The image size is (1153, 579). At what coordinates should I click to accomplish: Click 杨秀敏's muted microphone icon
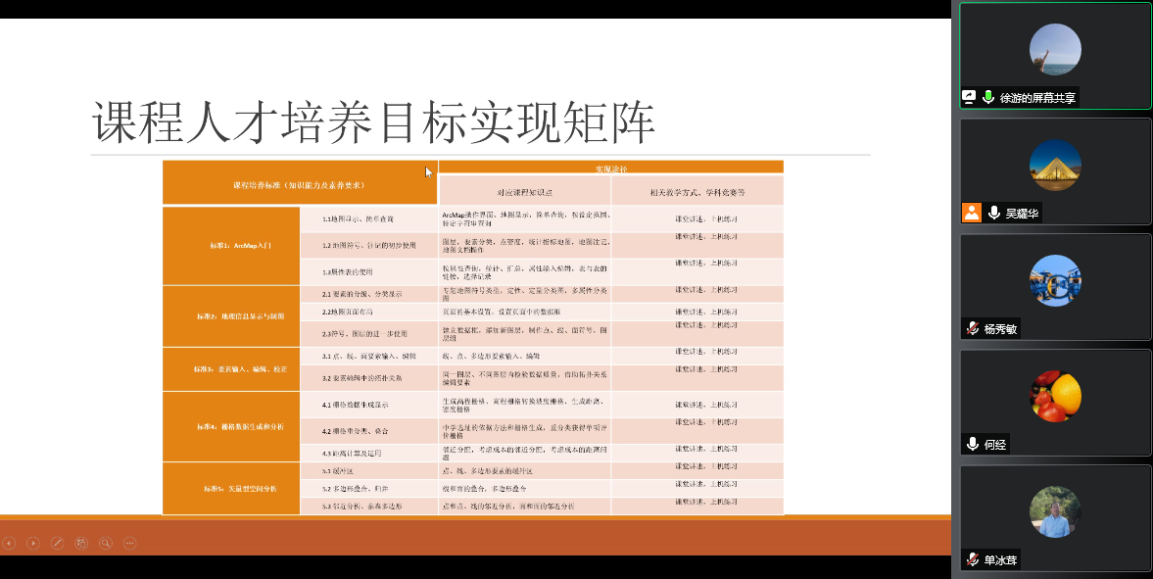[973, 328]
